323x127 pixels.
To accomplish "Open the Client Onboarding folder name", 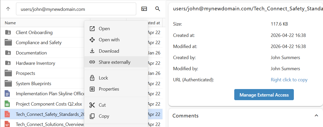I will 34,33.
